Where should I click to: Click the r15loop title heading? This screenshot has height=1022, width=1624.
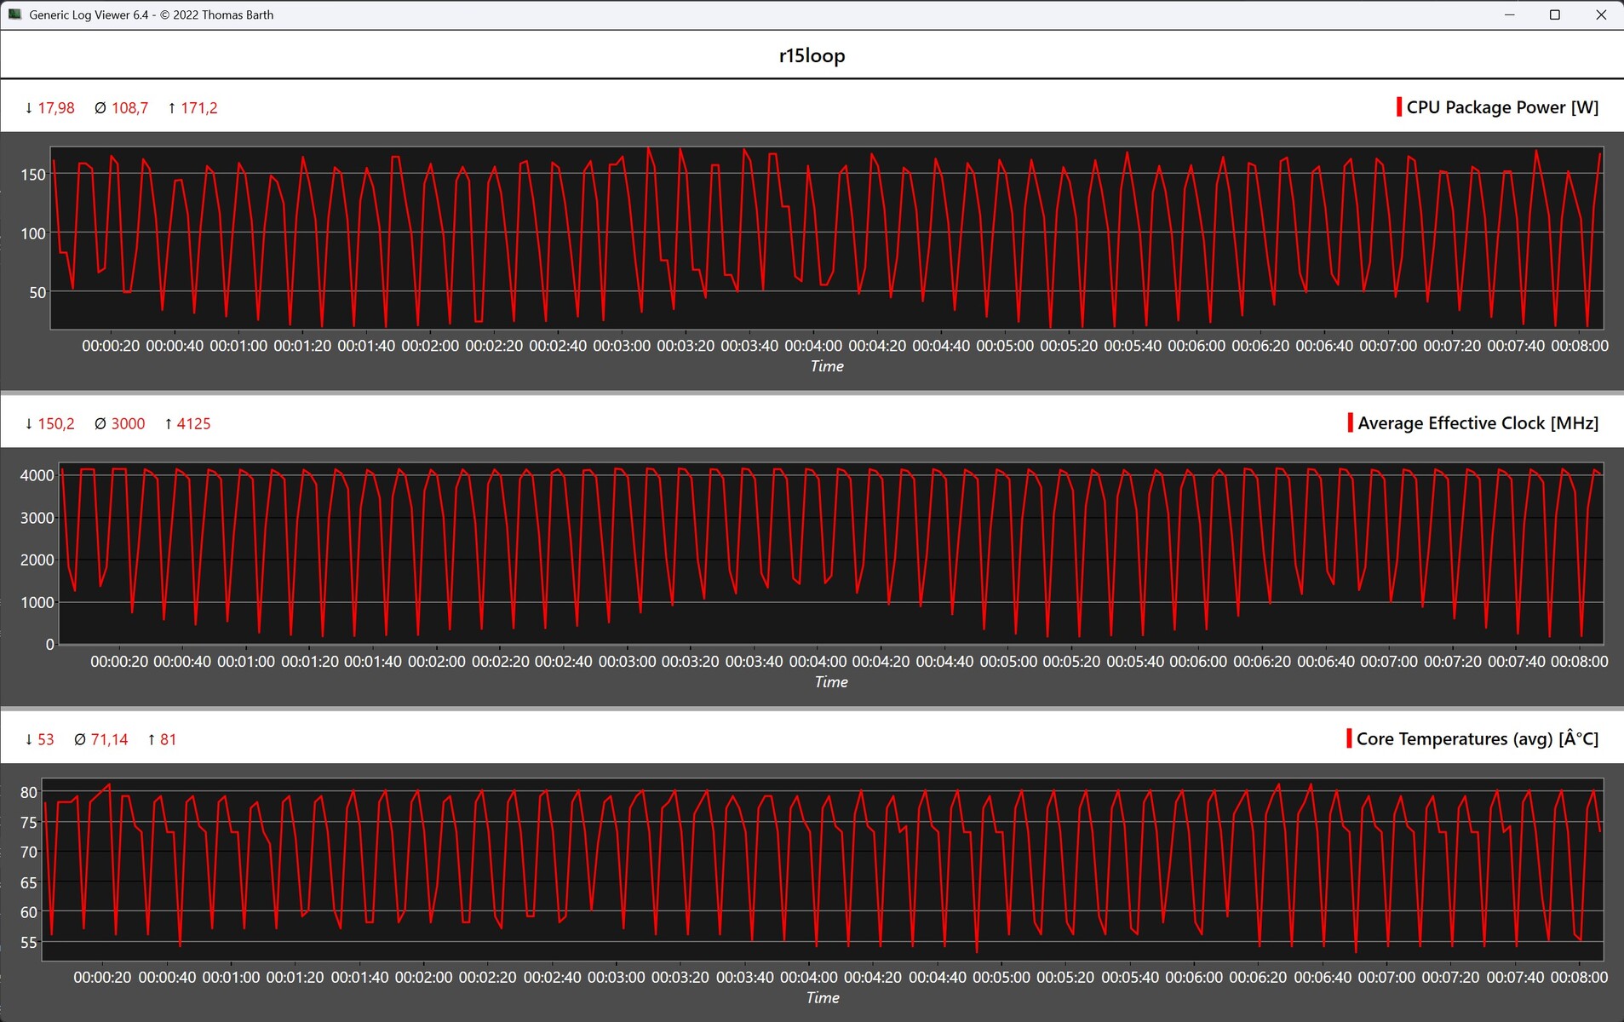[x=812, y=56]
